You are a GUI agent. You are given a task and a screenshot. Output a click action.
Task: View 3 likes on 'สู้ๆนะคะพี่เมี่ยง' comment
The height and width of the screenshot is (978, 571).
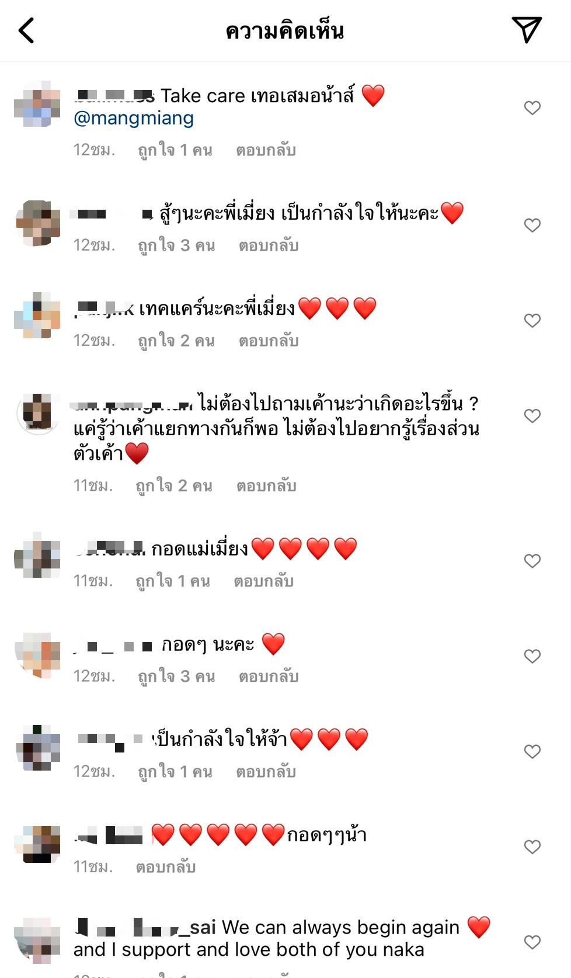[x=176, y=245]
